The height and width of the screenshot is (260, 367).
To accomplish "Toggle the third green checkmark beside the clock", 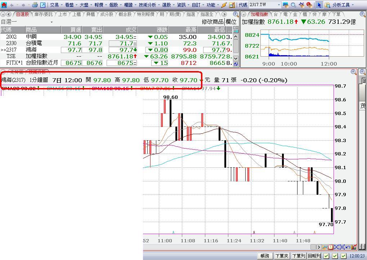I will tap(343, 256).
